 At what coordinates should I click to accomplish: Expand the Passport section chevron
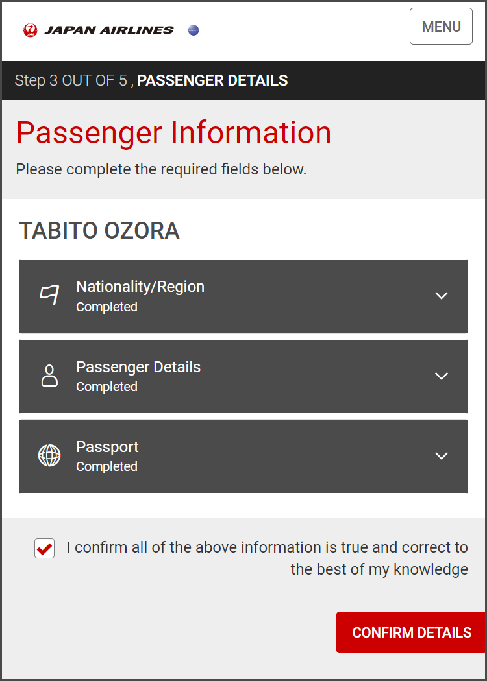(x=442, y=456)
